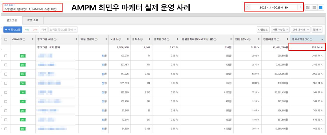Open the 상세 데이터 dropdown
327x135 pixels.
coord(301,30)
